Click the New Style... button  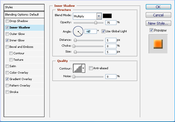coord(158,23)
